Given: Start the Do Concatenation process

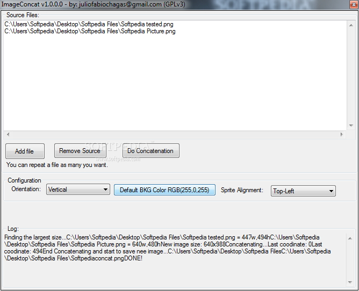Looking at the screenshot, I should click(x=151, y=150).
